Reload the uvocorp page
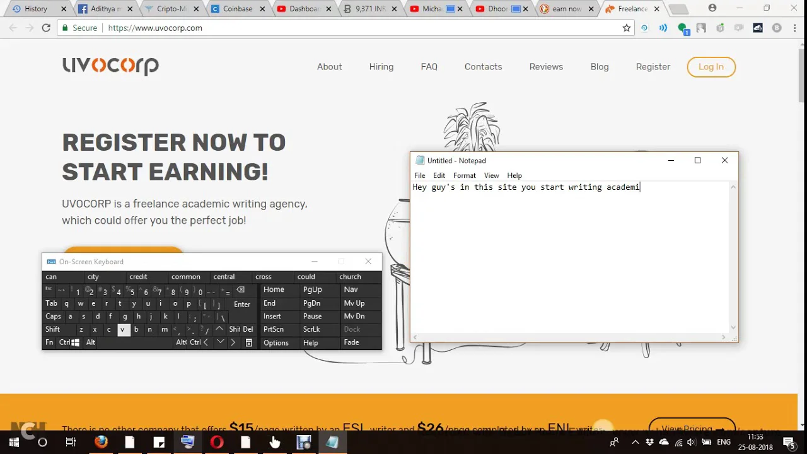The height and width of the screenshot is (454, 807). click(x=46, y=28)
